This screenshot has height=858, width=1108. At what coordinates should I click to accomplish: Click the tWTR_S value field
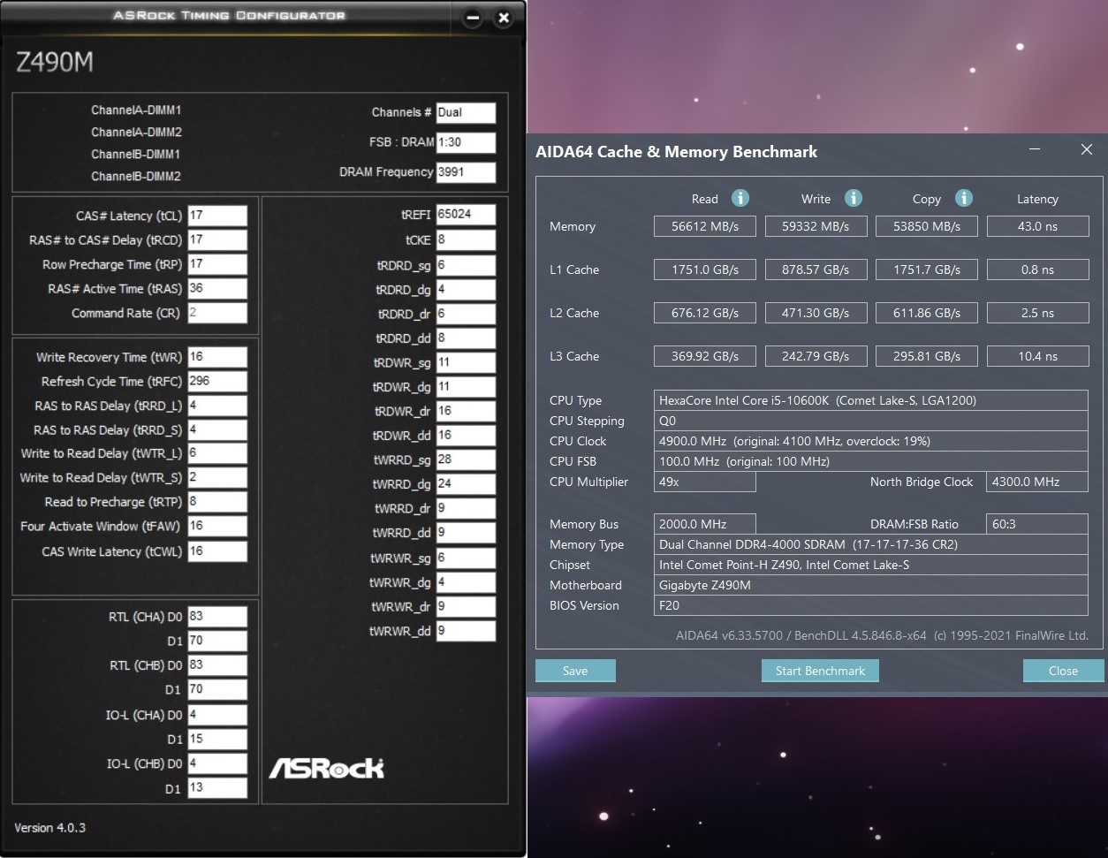tap(217, 477)
